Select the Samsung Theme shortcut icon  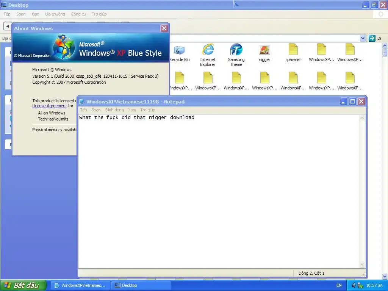pos(236,50)
